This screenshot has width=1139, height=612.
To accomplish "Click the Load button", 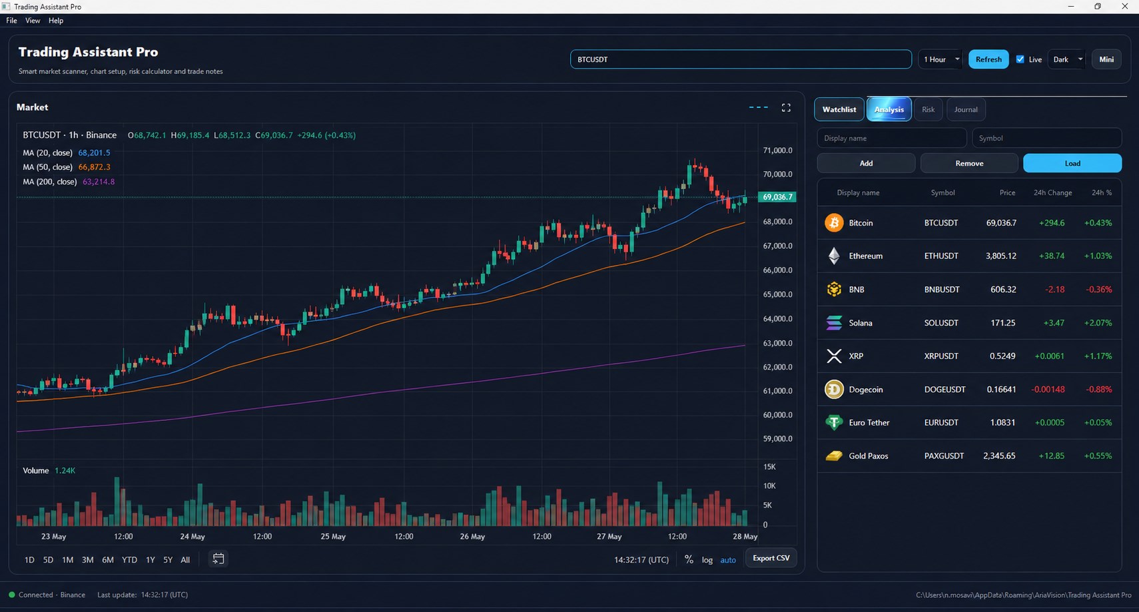I will 1072,163.
